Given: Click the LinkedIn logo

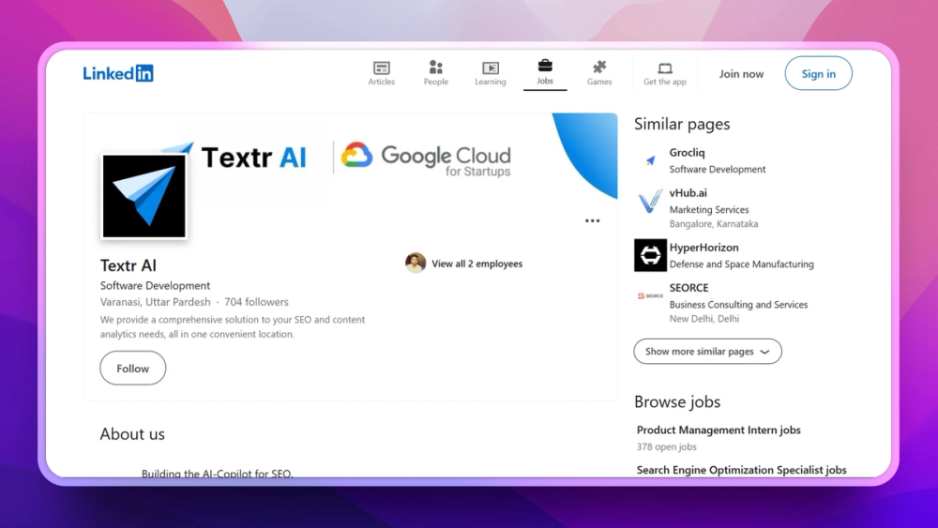Looking at the screenshot, I should click(x=118, y=73).
